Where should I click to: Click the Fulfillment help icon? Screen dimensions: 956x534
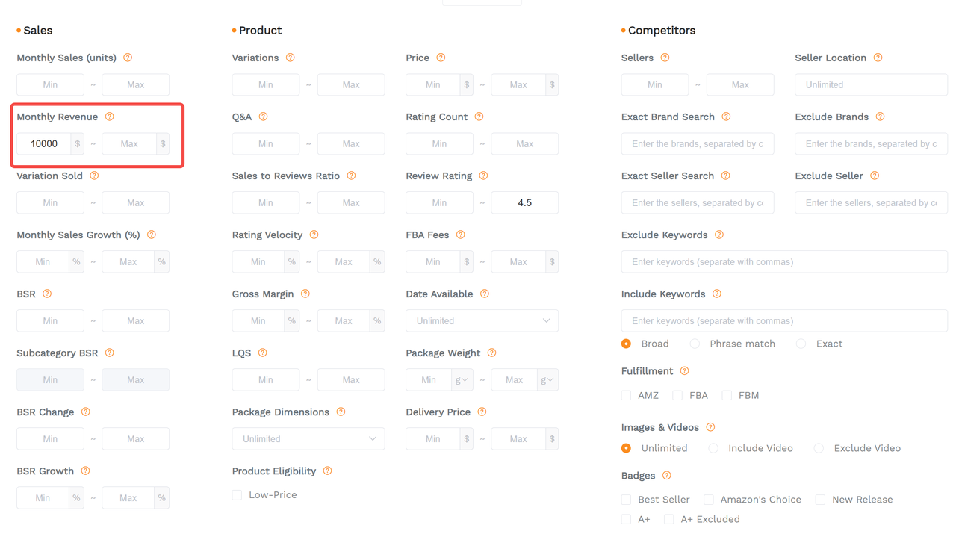[684, 370]
